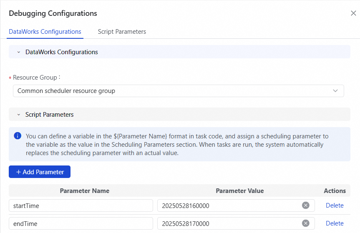Click the startTime parameter name field
Screen dimensions: 360x233
[81, 205]
